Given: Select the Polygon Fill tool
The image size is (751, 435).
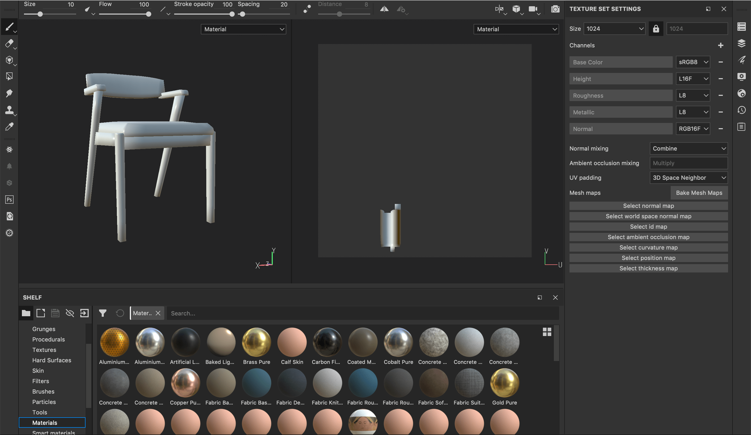Looking at the screenshot, I should point(10,77).
